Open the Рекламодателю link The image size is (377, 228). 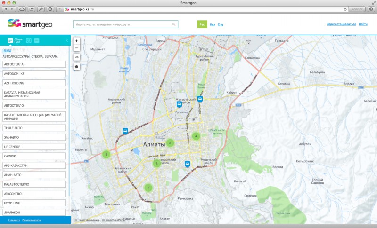[x=32, y=220]
